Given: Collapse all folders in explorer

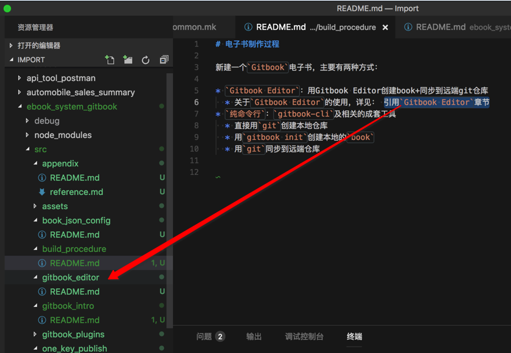Looking at the screenshot, I should tap(164, 60).
